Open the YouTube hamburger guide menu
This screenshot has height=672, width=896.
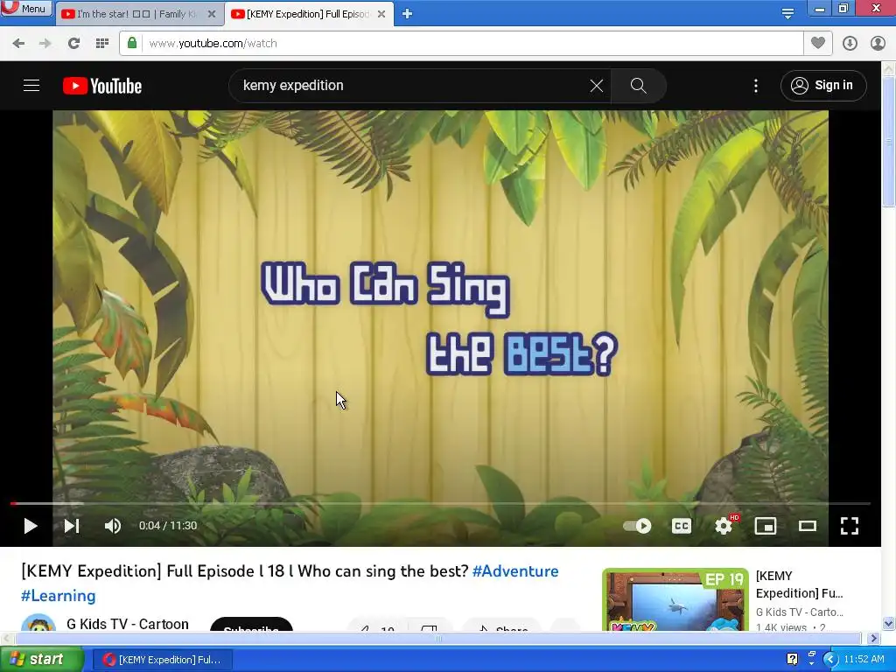click(31, 86)
